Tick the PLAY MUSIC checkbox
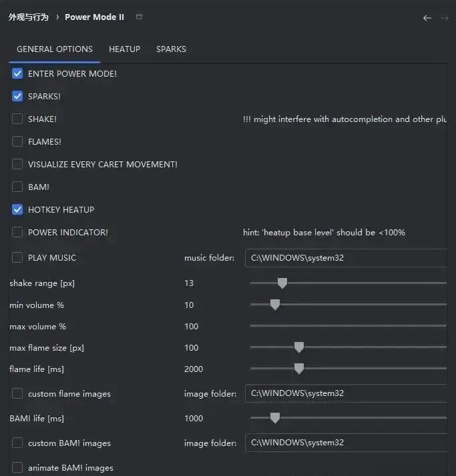The height and width of the screenshot is (476, 456). point(17,257)
